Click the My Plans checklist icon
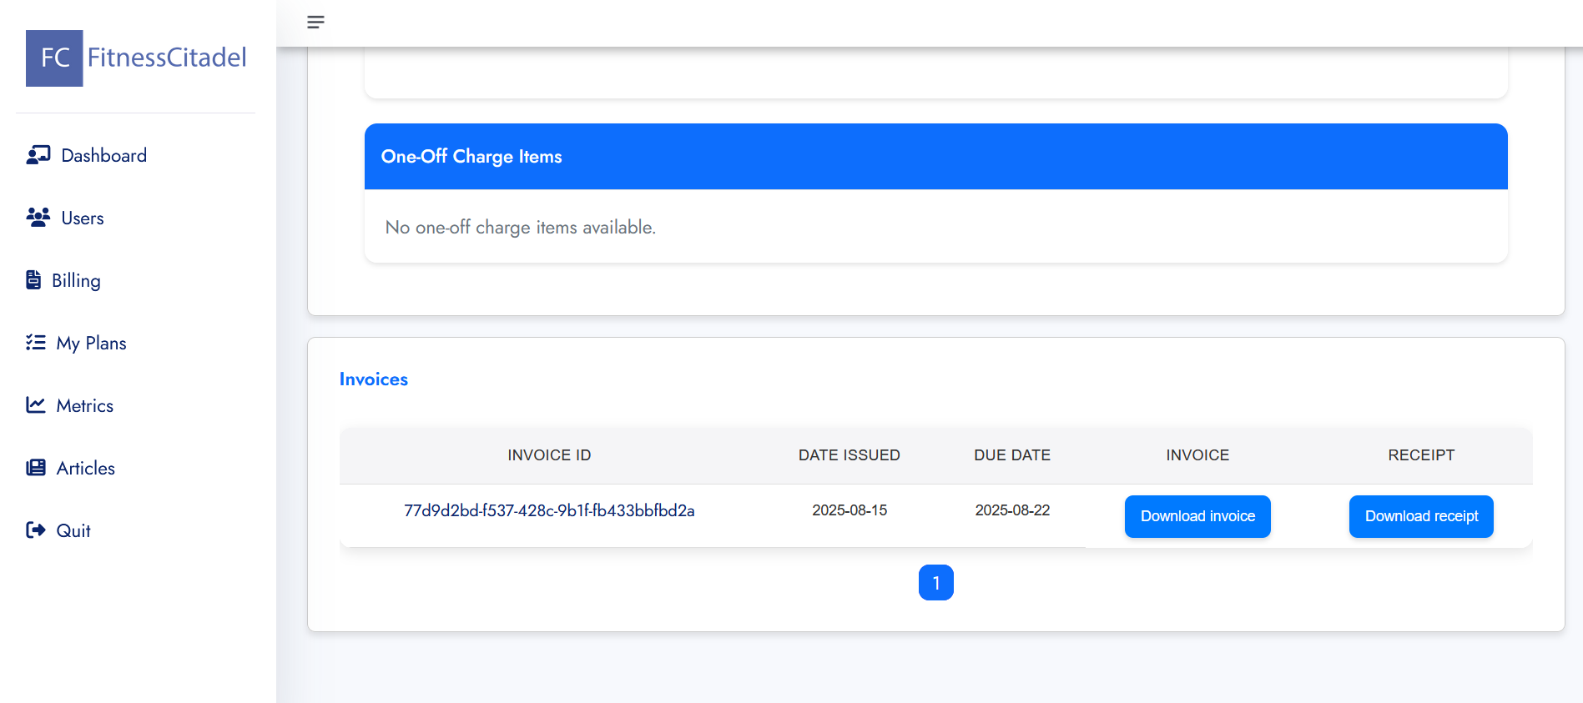1583x703 pixels. (x=36, y=343)
